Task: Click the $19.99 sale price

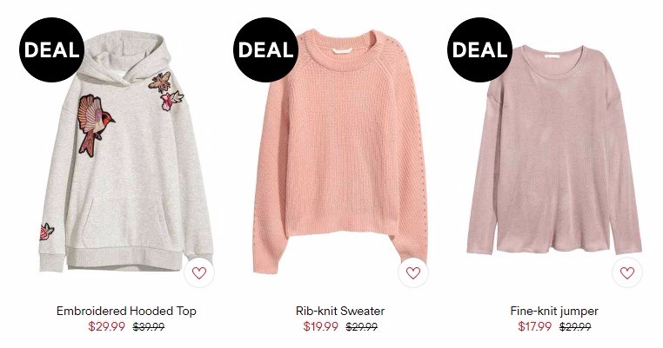Action: coord(320,326)
